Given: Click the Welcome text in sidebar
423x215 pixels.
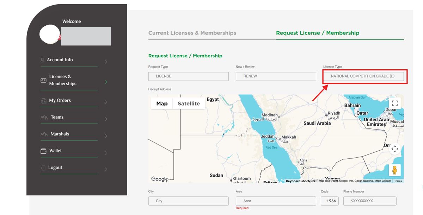Looking at the screenshot, I should point(72,21).
